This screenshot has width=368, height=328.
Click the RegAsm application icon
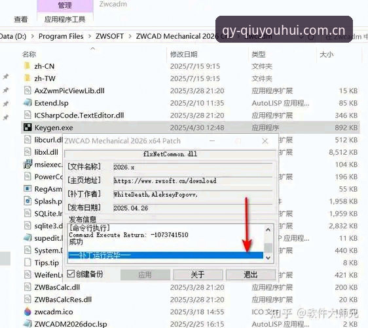[28, 189]
